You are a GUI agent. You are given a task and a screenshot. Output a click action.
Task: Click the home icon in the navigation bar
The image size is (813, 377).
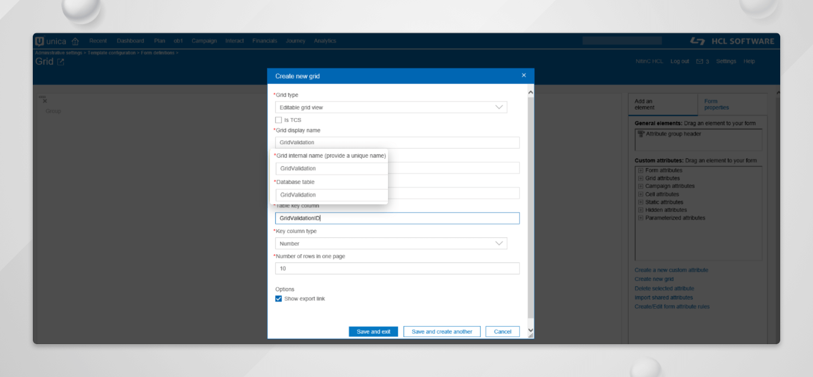[75, 40]
